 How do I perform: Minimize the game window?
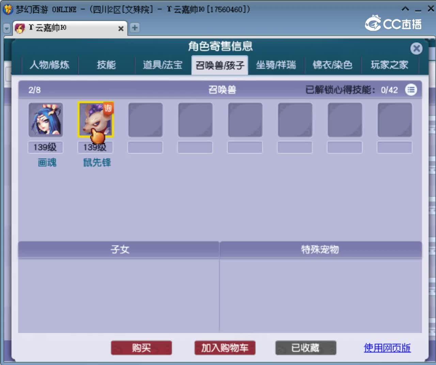tap(418, 10)
